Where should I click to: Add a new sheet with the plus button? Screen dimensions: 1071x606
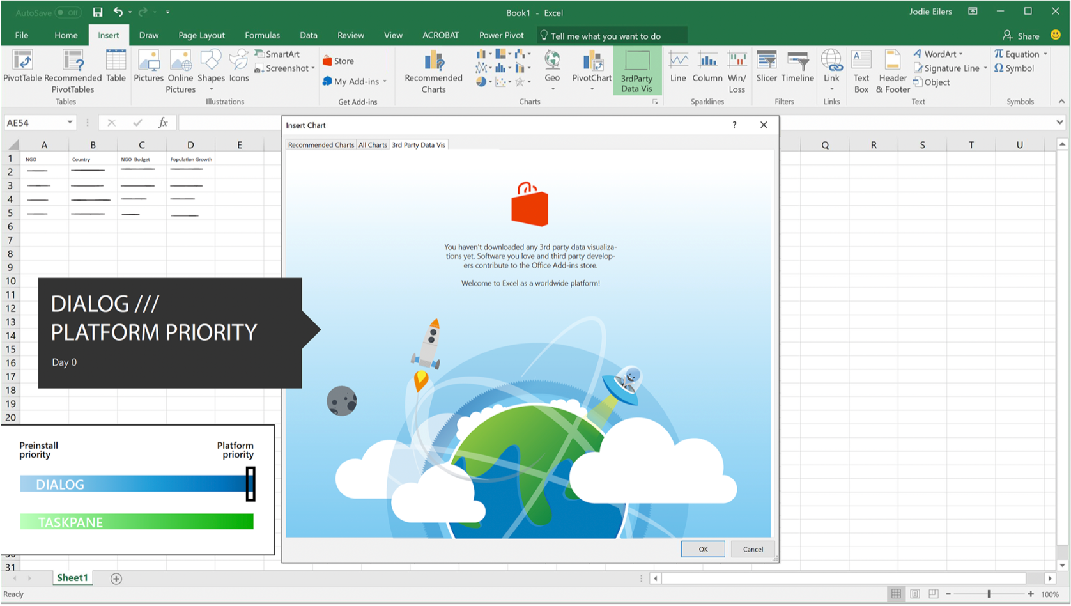[x=116, y=579]
